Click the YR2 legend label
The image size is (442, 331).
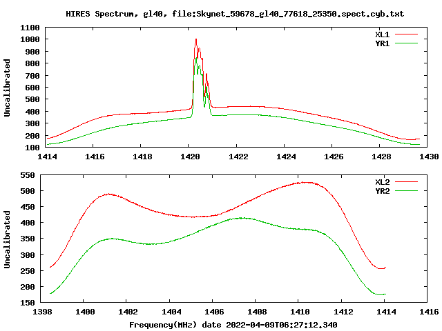tap(382, 191)
